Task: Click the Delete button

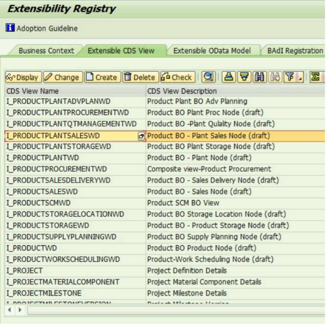Action: (x=140, y=77)
